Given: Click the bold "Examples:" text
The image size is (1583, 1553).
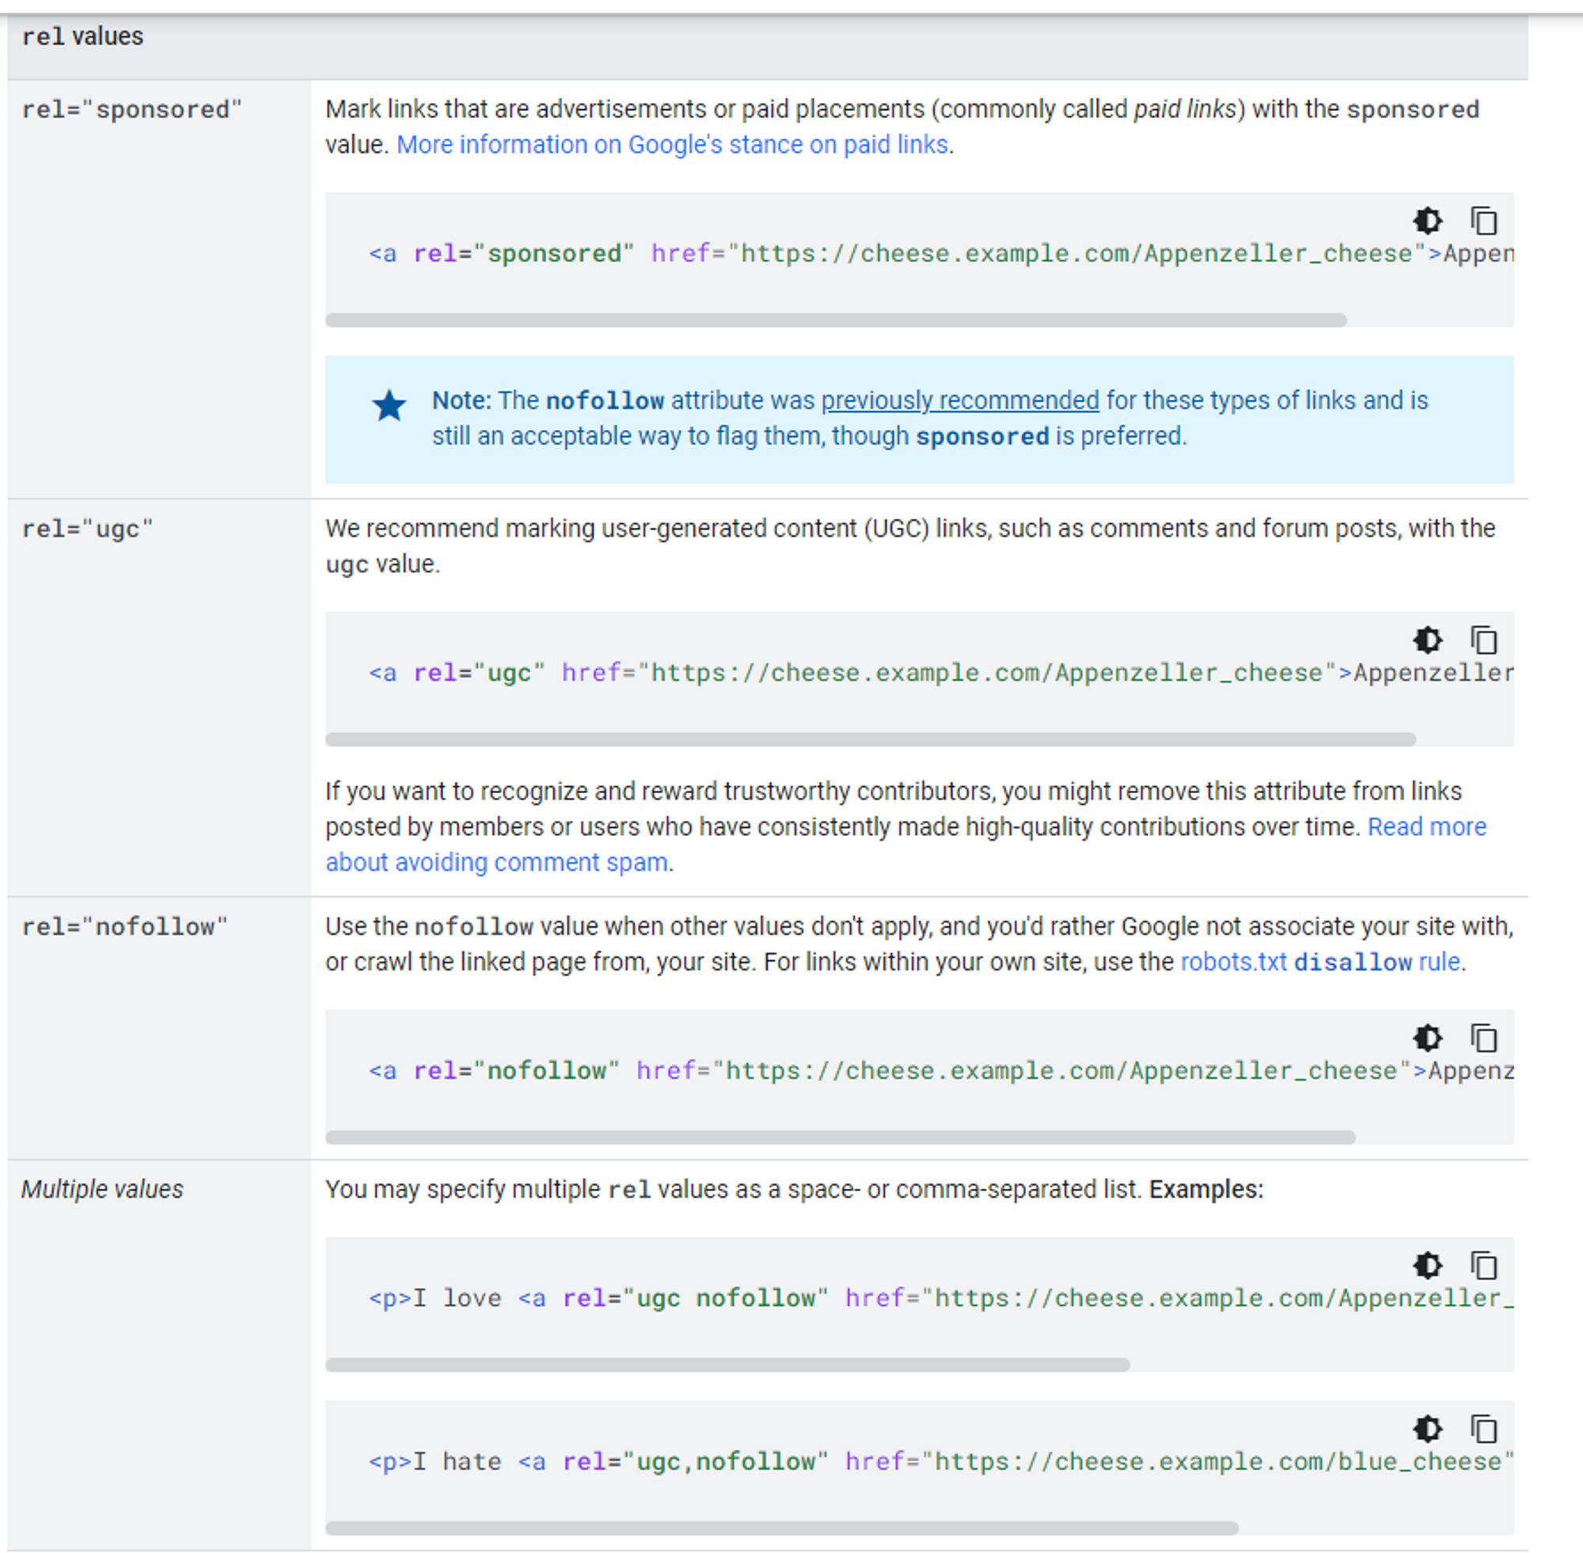Looking at the screenshot, I should [x=1206, y=1190].
